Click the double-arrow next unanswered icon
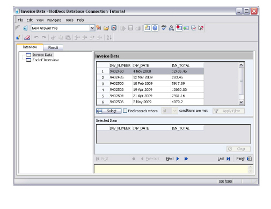This screenshot has width=271, height=209. (x=186, y=158)
